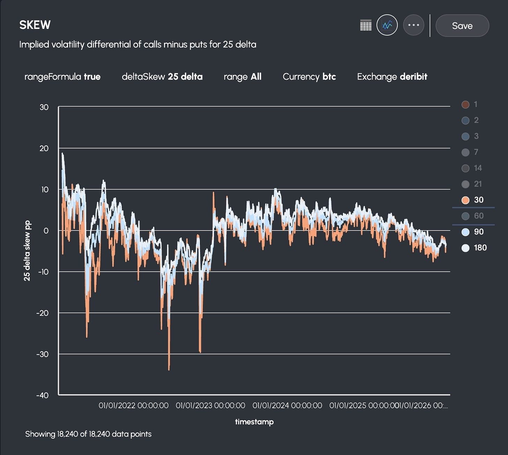Click the 21-day series legend dot
Screen dimensions: 508x455
point(465,184)
